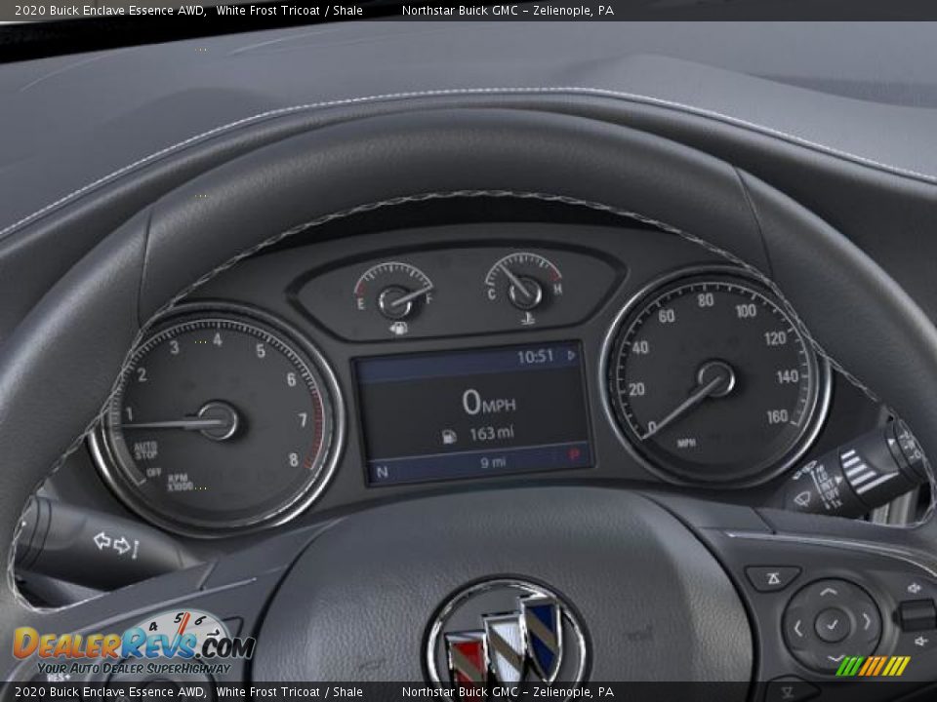Click the 9 mi odometer reading
Image resolution: width=937 pixels, height=702 pixels.
coord(493,462)
